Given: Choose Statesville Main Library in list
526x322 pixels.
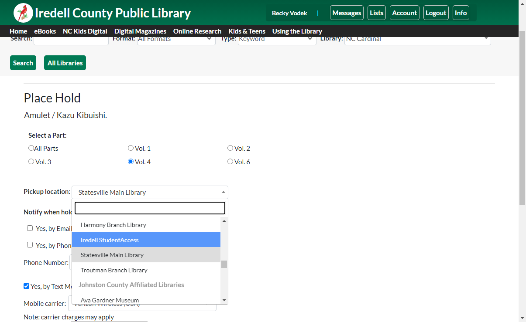Looking at the screenshot, I should [x=146, y=255].
